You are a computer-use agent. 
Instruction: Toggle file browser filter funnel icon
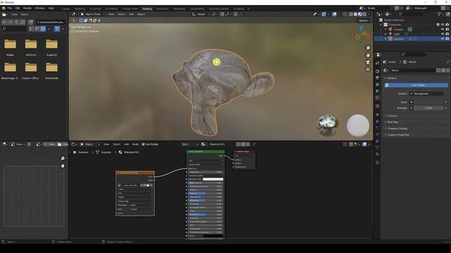pos(57,29)
